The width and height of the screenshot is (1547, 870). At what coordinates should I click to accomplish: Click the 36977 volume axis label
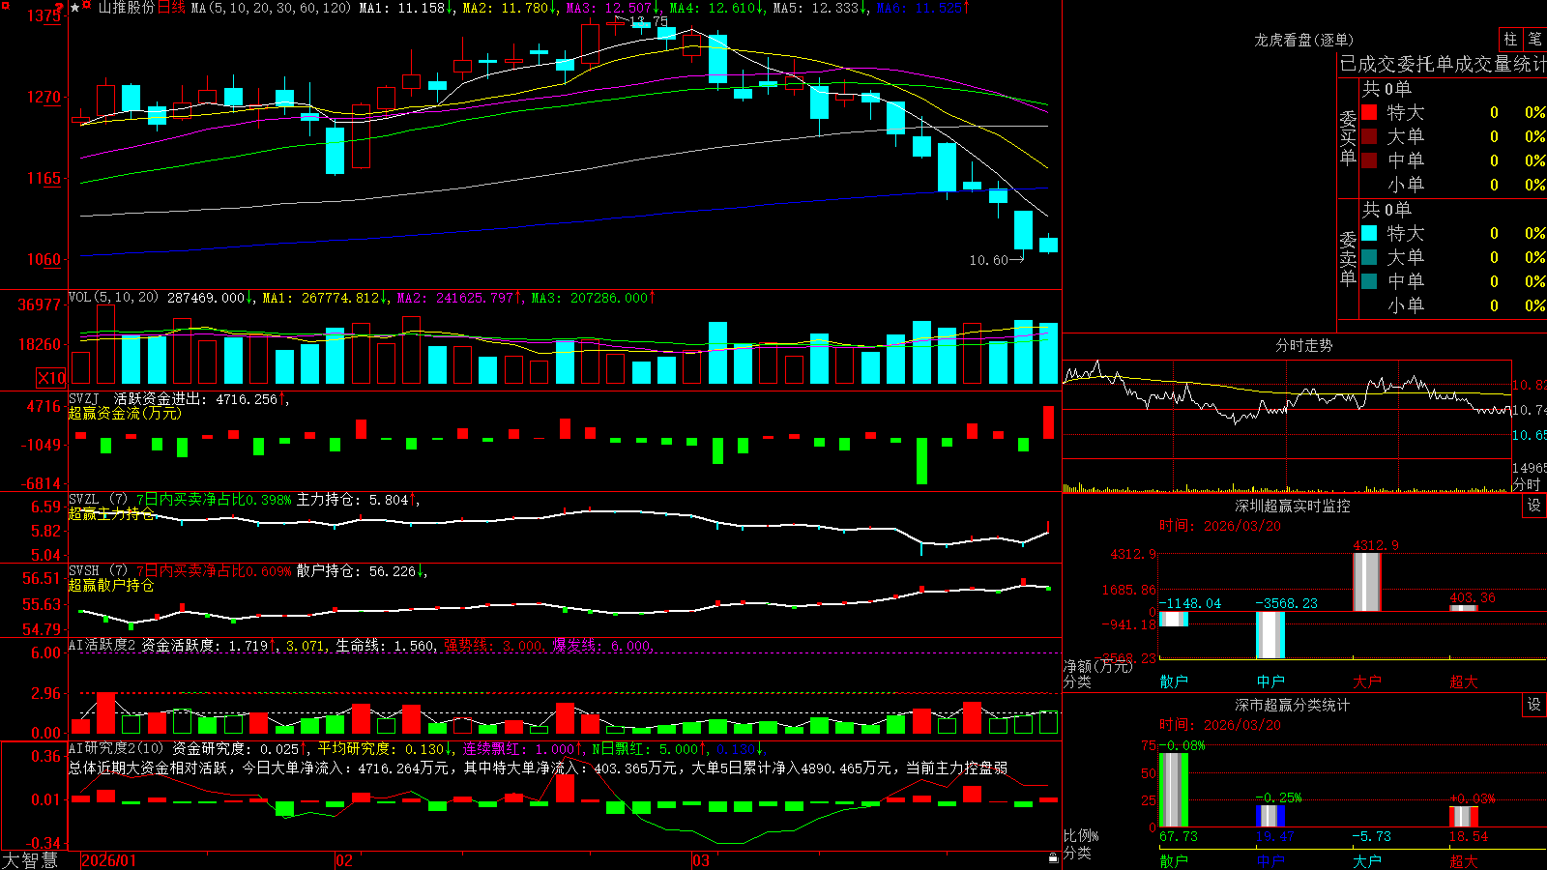40,304
